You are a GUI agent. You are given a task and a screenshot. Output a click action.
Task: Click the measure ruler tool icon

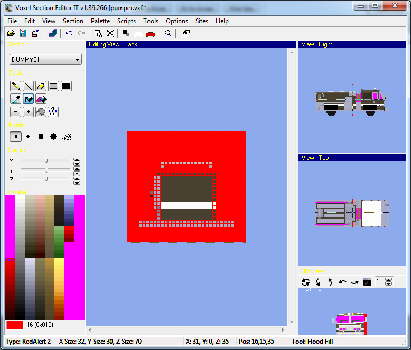pos(53,111)
